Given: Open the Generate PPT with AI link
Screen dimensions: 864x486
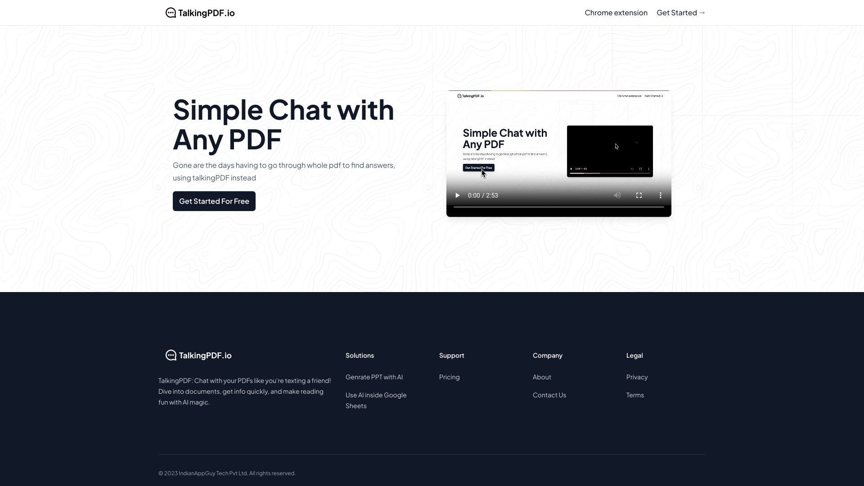Looking at the screenshot, I should tap(374, 377).
